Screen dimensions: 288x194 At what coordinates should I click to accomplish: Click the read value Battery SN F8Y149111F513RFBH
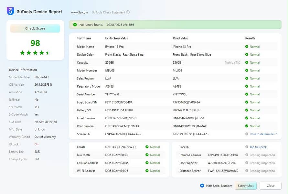click(x=187, y=110)
